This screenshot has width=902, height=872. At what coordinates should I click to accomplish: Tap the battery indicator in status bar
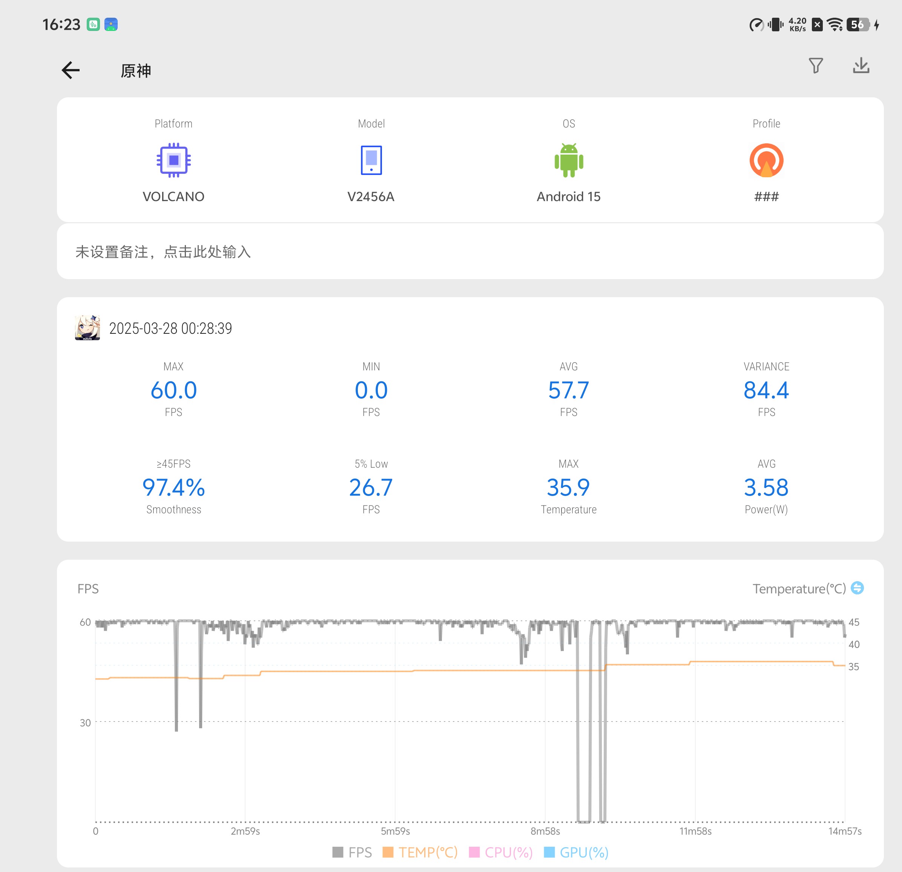tap(858, 25)
